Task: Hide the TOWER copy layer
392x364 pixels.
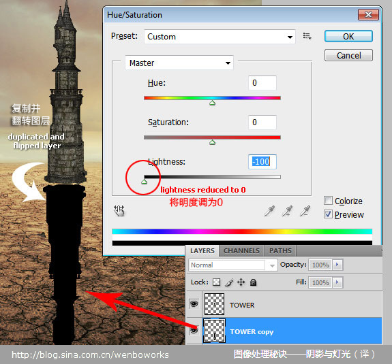Action: 194,331
